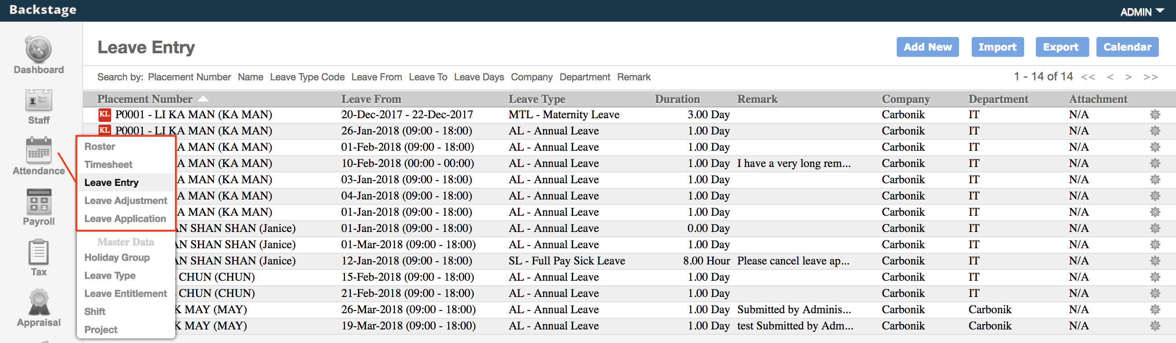This screenshot has width=1176, height=343.
Task: Click gear icon for 26-Mar-2018 leave row
Action: coord(1155,310)
